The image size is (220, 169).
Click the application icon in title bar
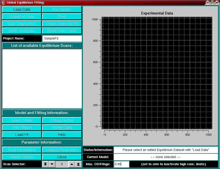3,3
